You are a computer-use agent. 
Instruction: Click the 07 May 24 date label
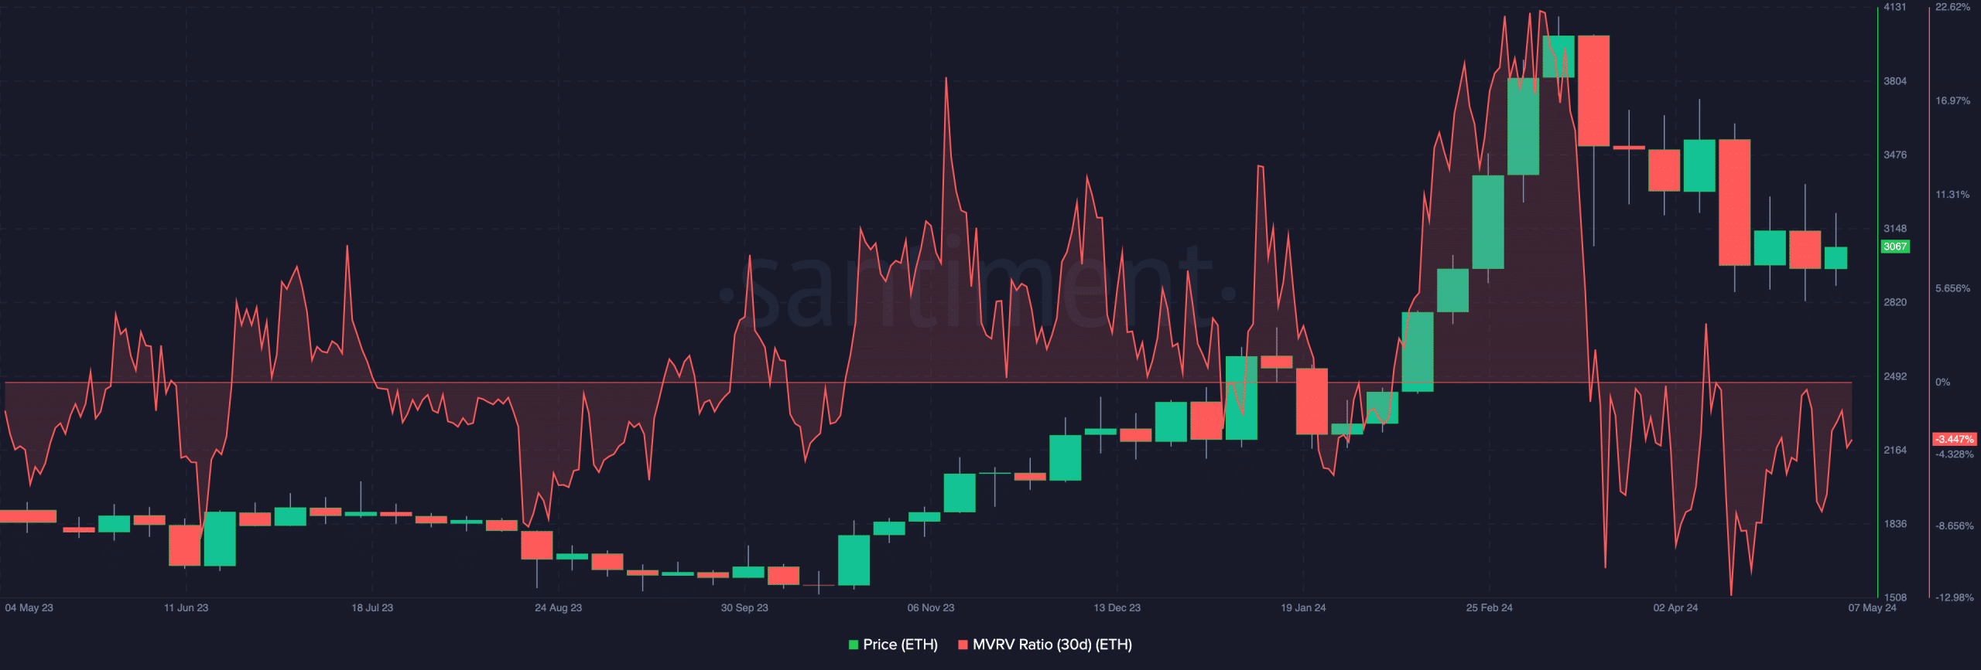[x=1873, y=607]
